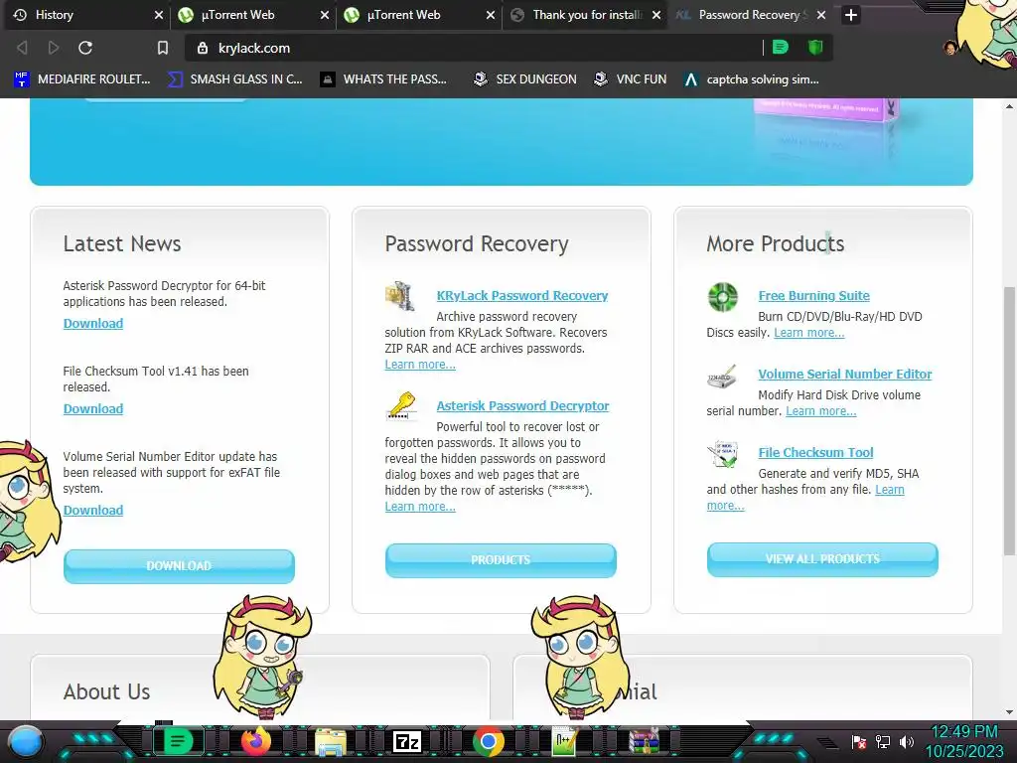Open Firefox from the taskbar
1017x763 pixels.
(256, 741)
